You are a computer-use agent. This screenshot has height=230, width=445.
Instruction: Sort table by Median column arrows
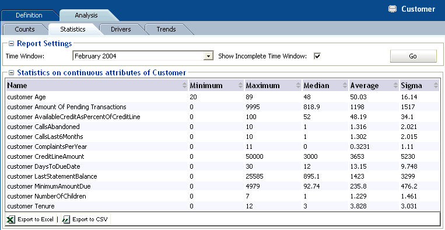[345, 85]
